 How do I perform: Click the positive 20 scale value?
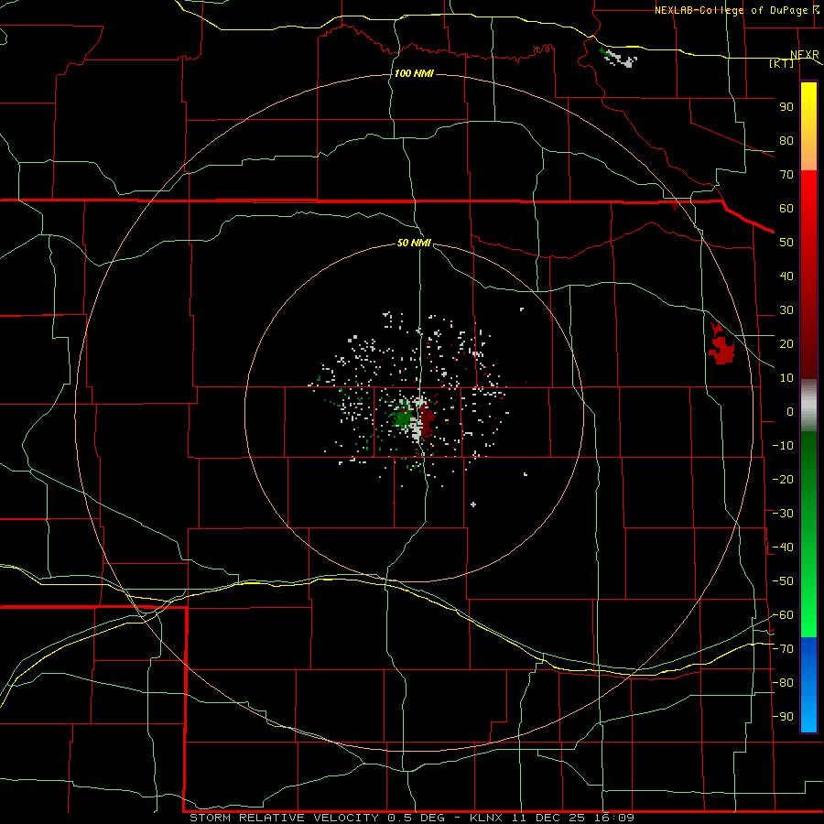(786, 344)
